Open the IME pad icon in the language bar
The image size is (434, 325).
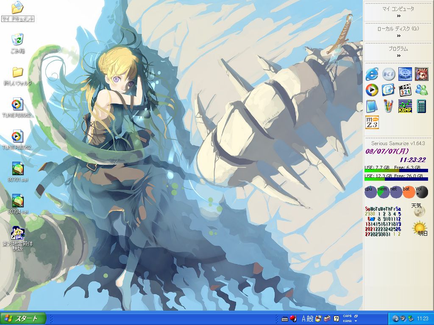click(318, 319)
